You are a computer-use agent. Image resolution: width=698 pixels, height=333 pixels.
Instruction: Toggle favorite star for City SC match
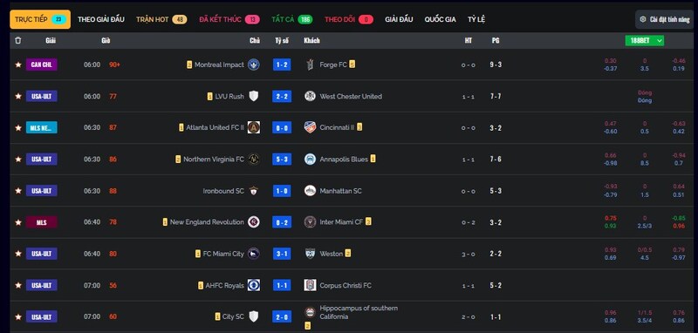coord(18,317)
